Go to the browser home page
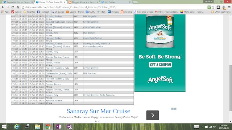 click(x=18, y=7)
